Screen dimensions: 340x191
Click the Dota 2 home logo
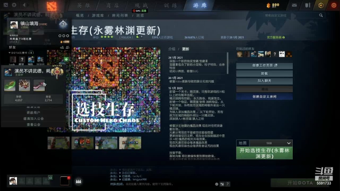[x=51, y=7]
